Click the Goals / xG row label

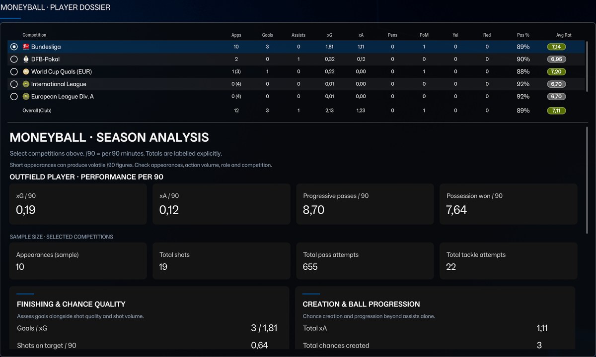click(x=33, y=328)
